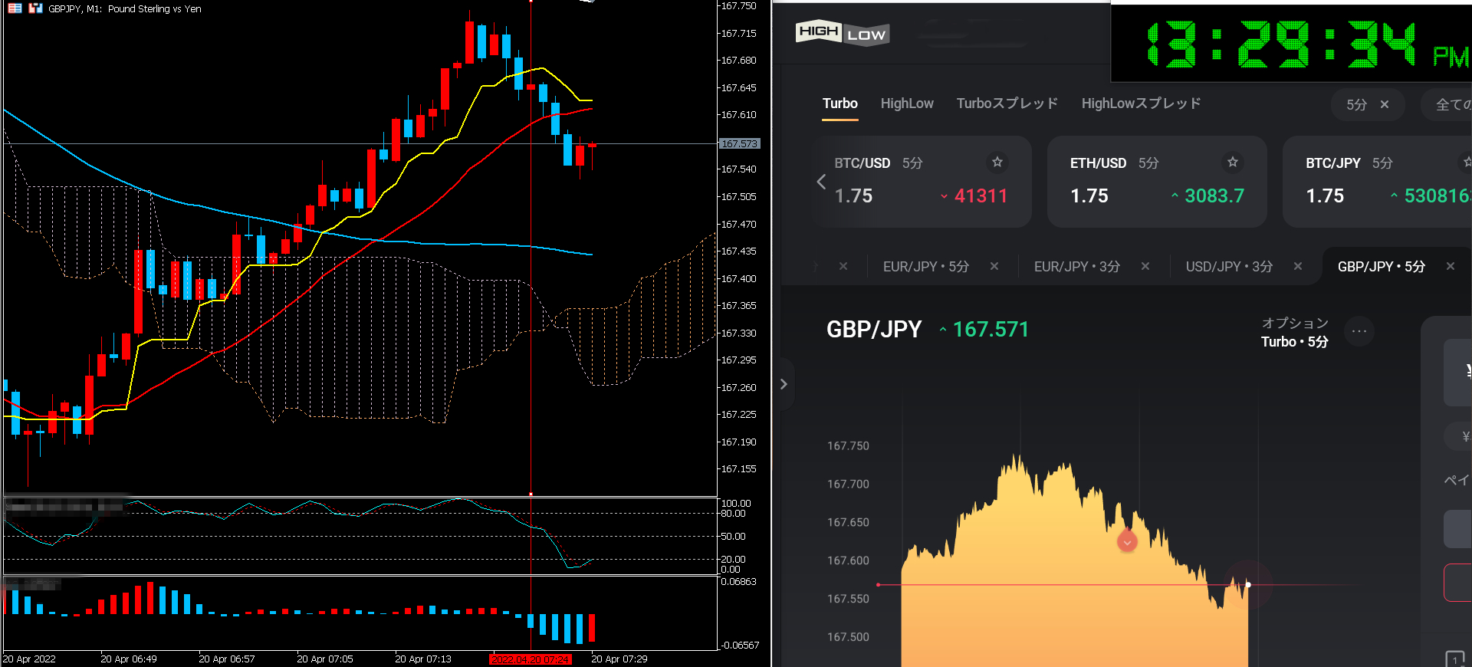Close the GBP/JPY 5分 chart tab
This screenshot has height=667, width=1472.
tap(1450, 267)
